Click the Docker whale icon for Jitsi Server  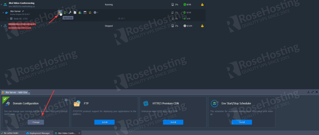[7, 12]
